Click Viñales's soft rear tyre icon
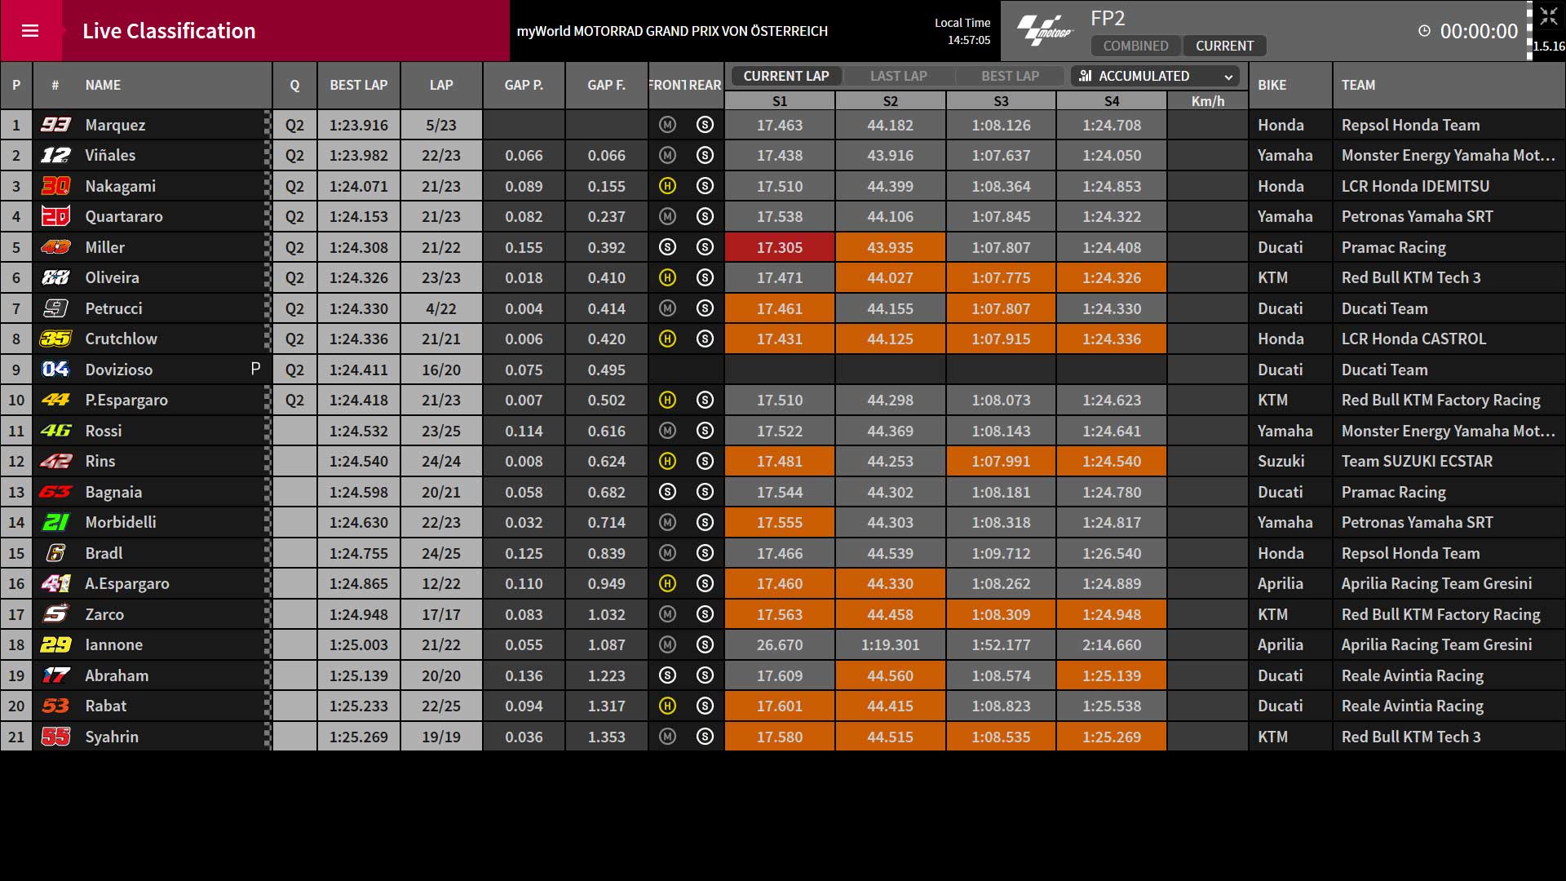 706,155
